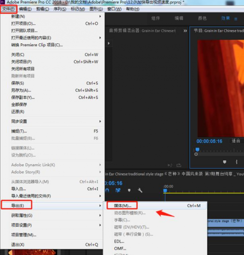Click the mark in brace icon

click(x=236, y=162)
